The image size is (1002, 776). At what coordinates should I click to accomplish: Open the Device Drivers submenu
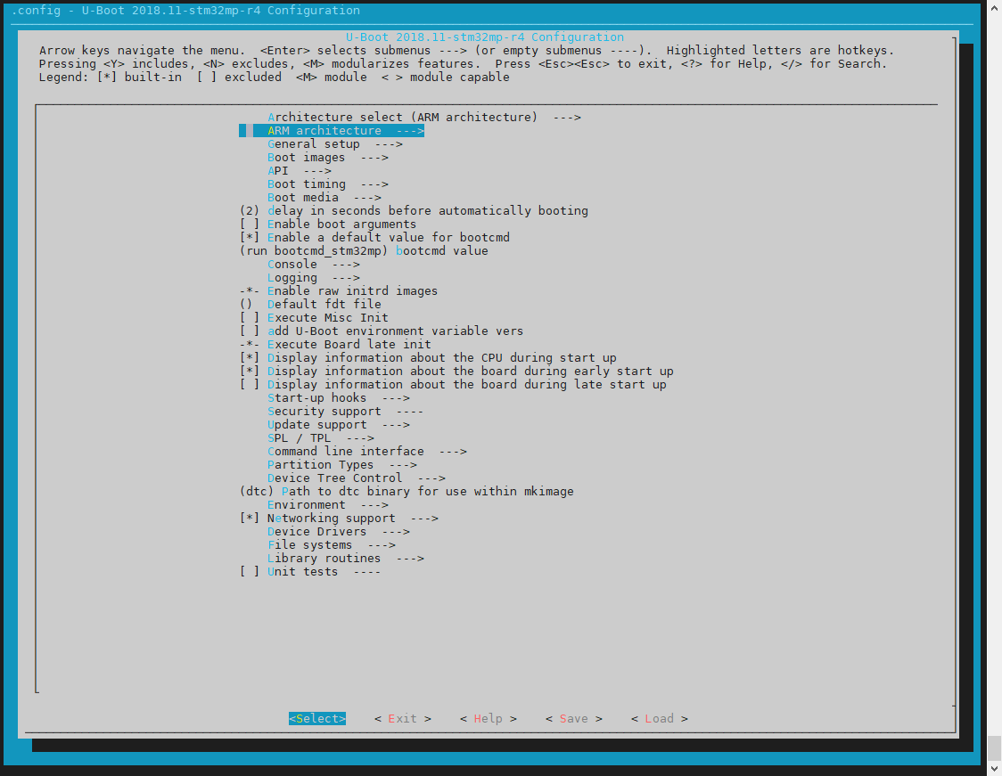316,531
